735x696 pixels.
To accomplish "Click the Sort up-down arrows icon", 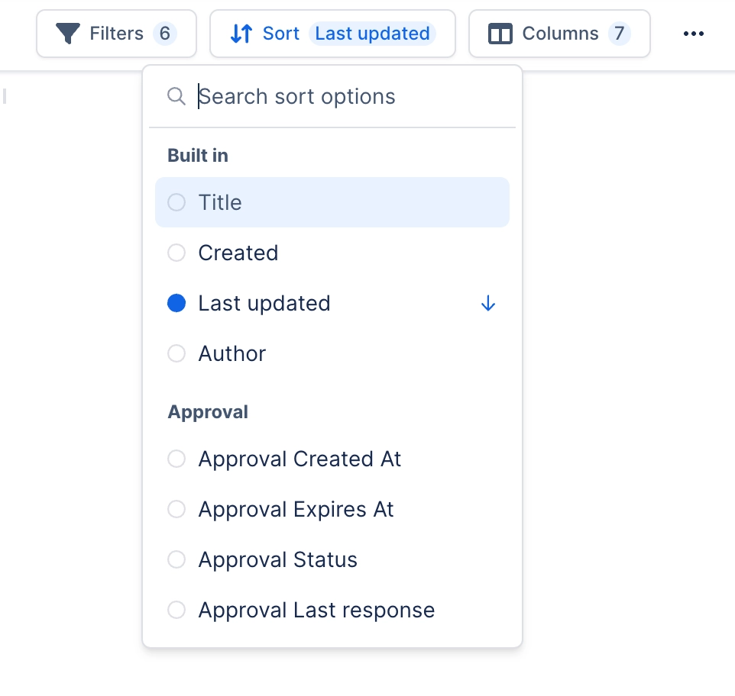I will pyautogui.click(x=241, y=34).
